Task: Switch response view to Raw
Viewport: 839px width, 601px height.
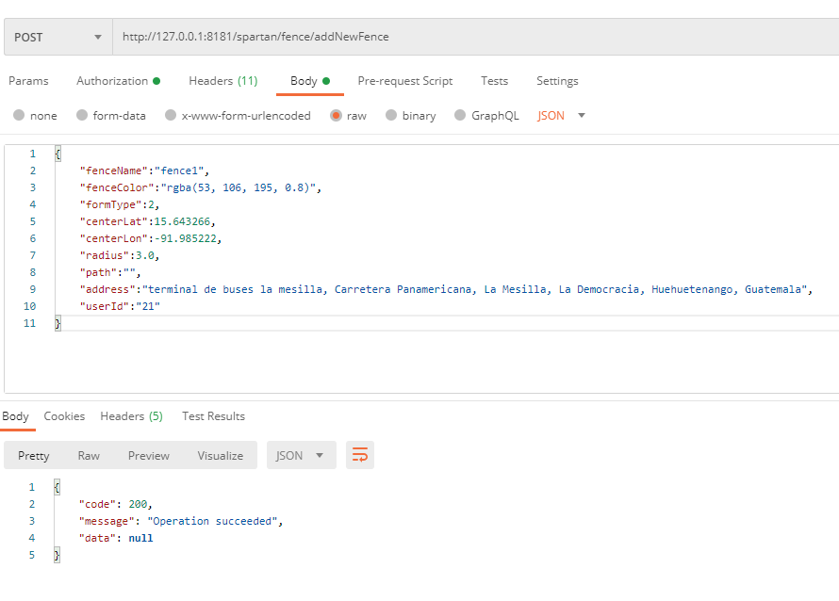Action: point(89,456)
